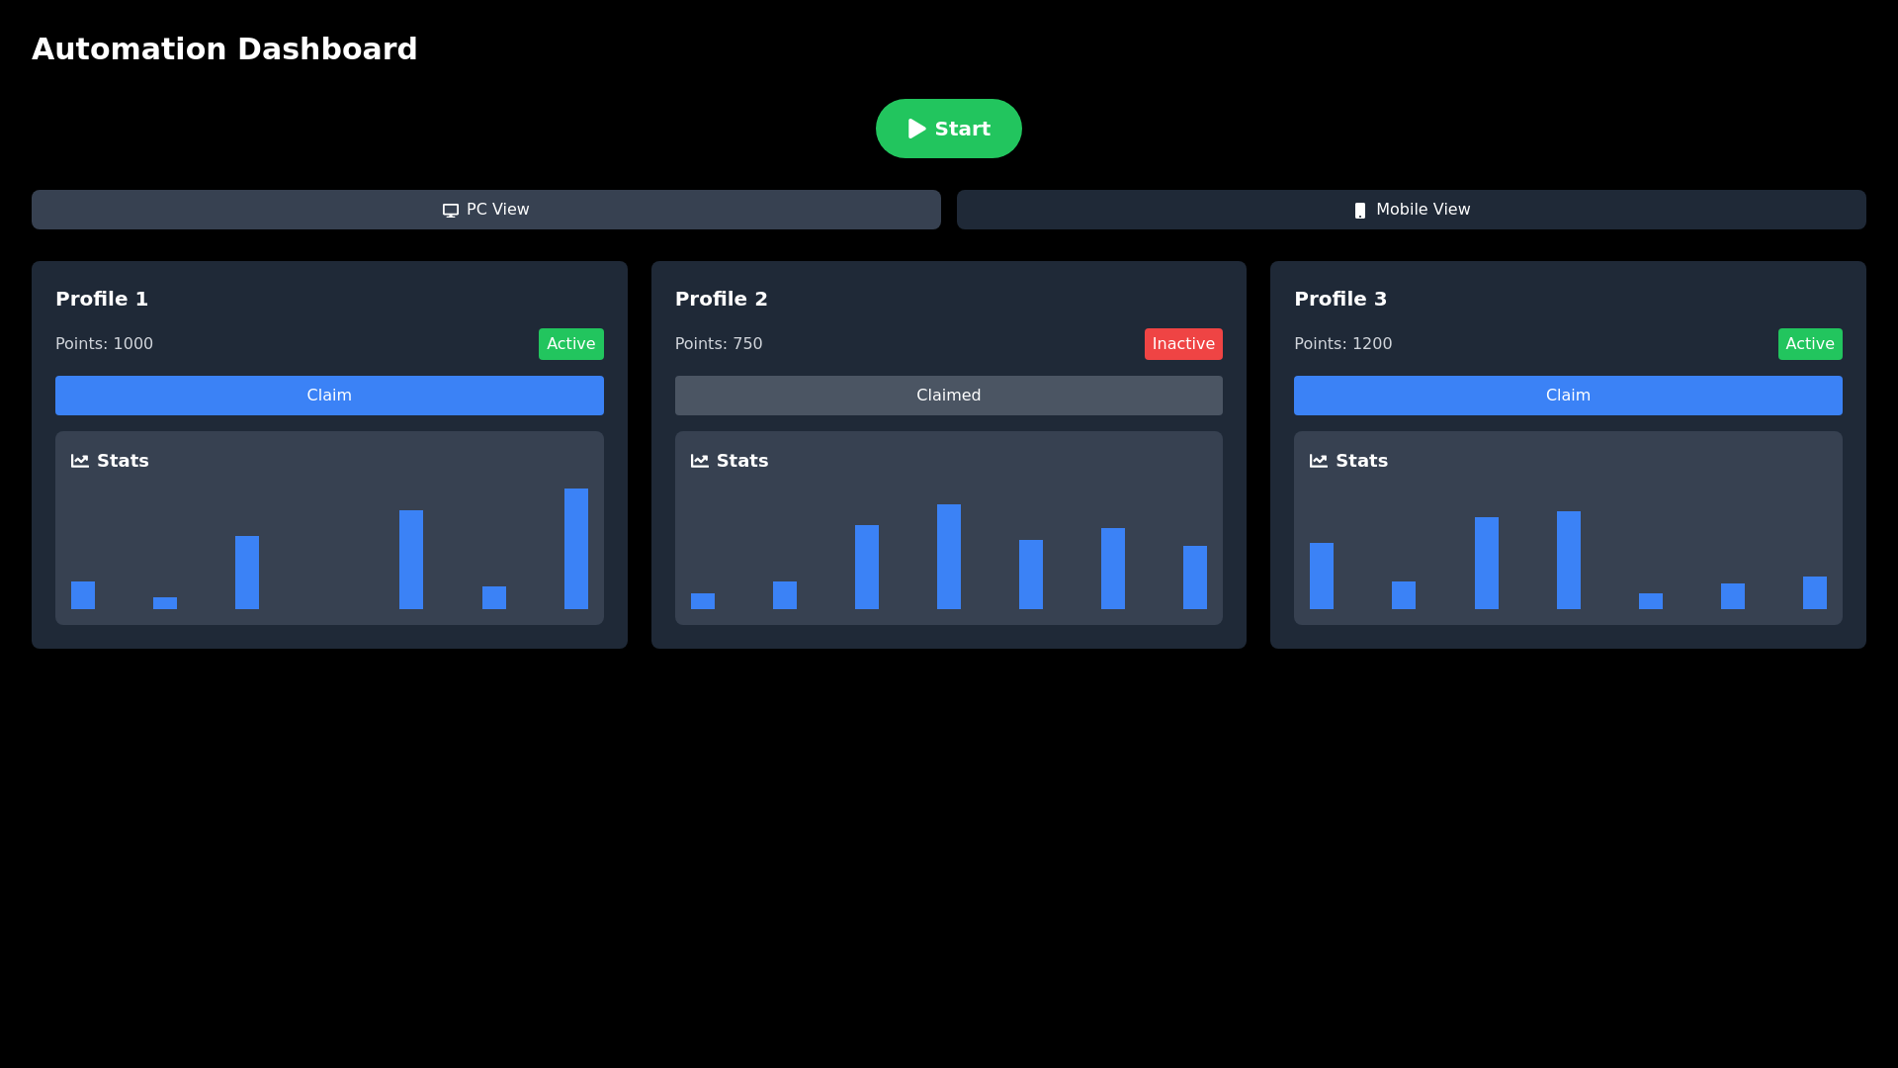The width and height of the screenshot is (1898, 1068).
Task: Toggle the Inactive badge on Profile 2
Action: (1183, 343)
